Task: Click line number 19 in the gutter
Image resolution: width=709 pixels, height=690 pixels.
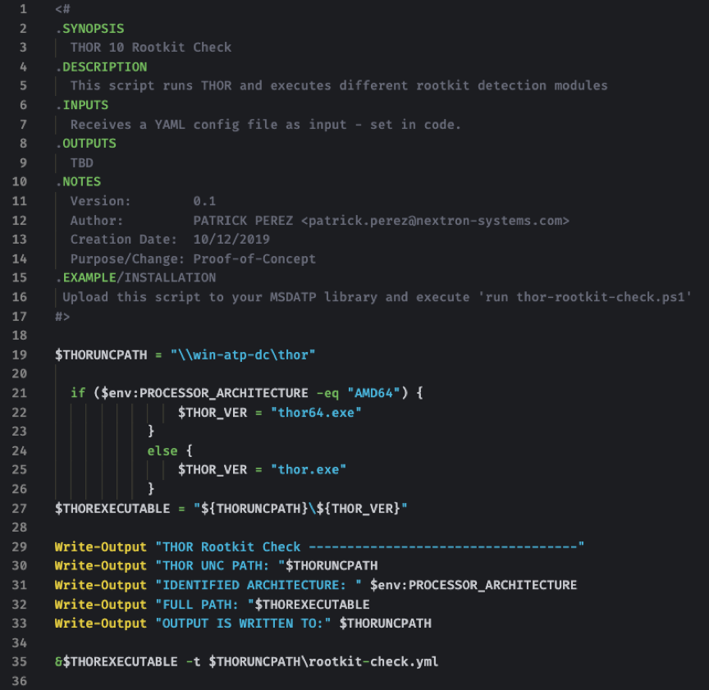Action: [x=20, y=354]
